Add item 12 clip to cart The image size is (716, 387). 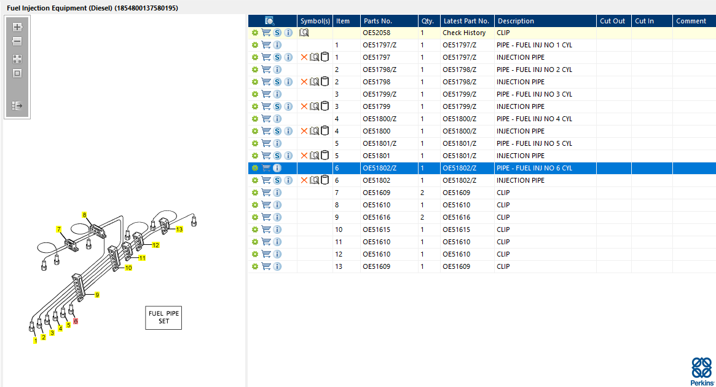(266, 255)
